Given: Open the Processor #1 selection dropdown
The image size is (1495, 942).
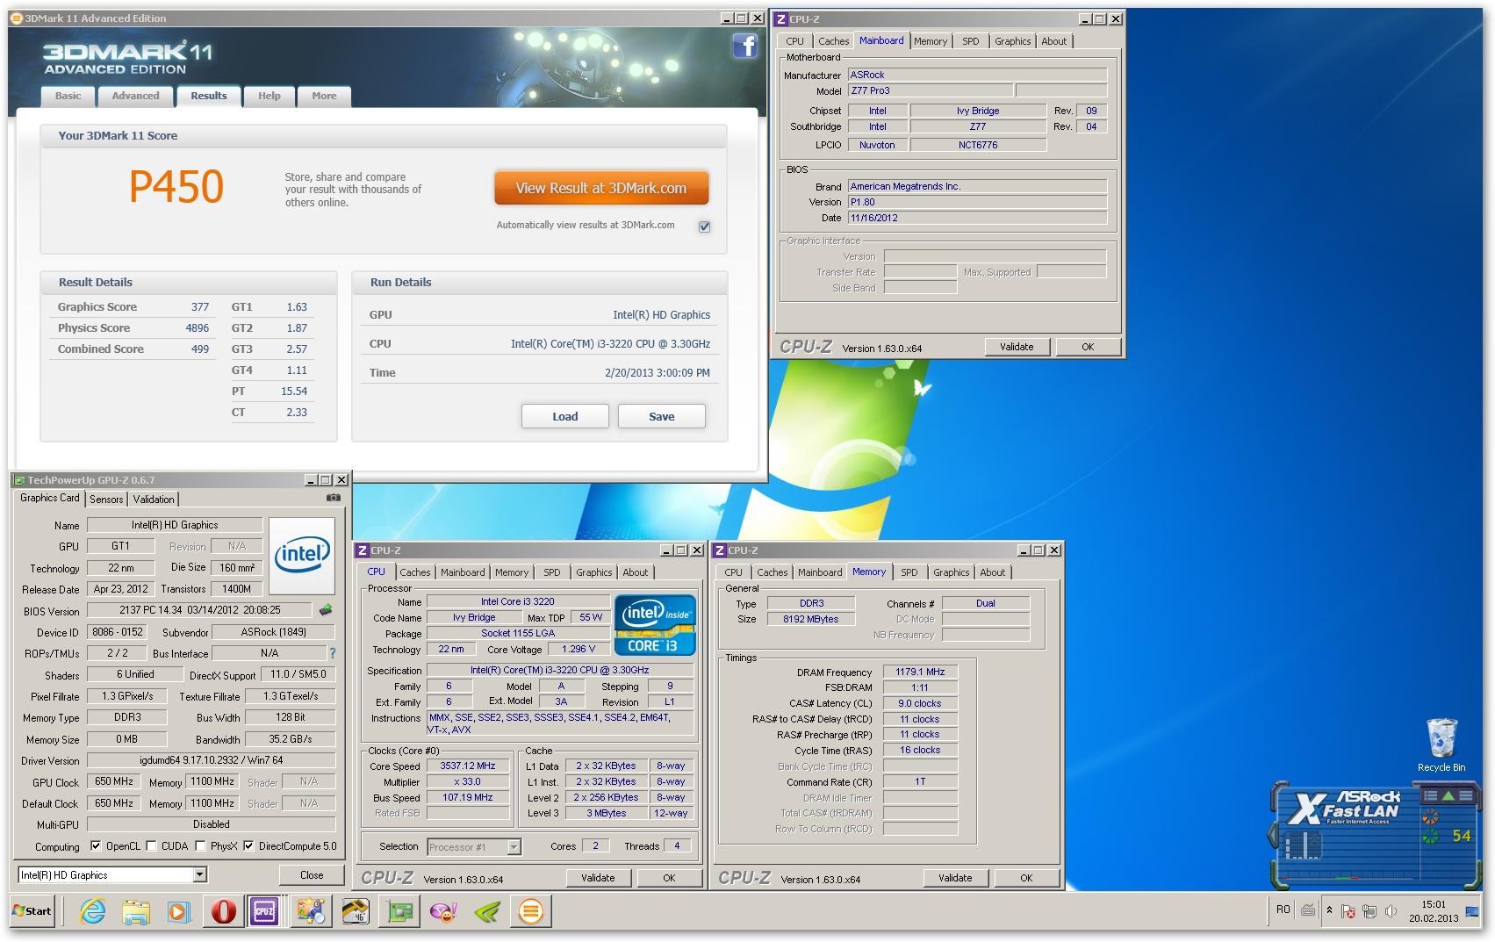Looking at the screenshot, I should 514,847.
